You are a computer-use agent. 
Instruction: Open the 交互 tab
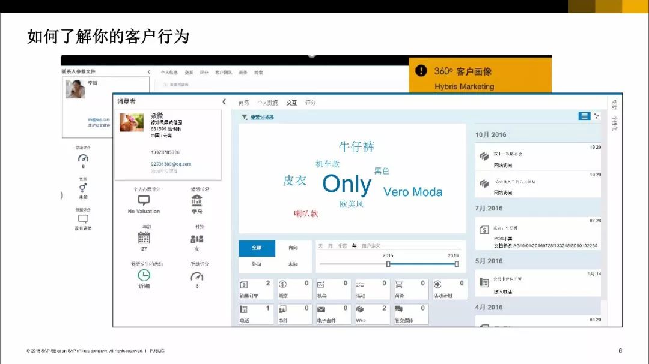[x=291, y=103]
